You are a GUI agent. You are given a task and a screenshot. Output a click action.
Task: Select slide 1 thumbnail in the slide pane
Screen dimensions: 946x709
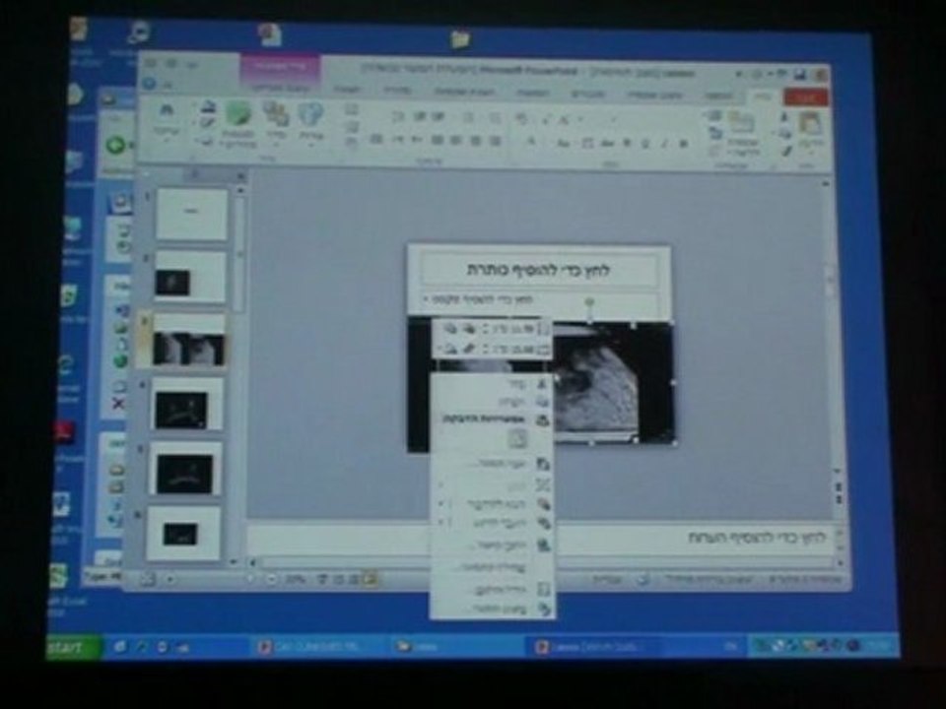192,214
